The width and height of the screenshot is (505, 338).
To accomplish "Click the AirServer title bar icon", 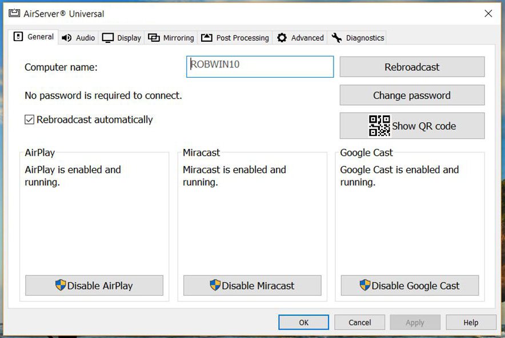I will point(14,13).
